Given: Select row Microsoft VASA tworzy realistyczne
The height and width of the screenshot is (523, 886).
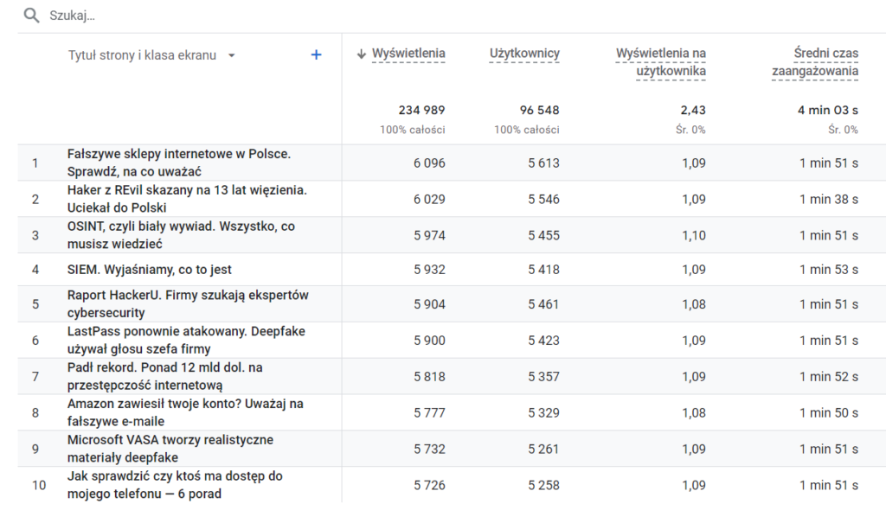Looking at the screenshot, I should 452,449.
